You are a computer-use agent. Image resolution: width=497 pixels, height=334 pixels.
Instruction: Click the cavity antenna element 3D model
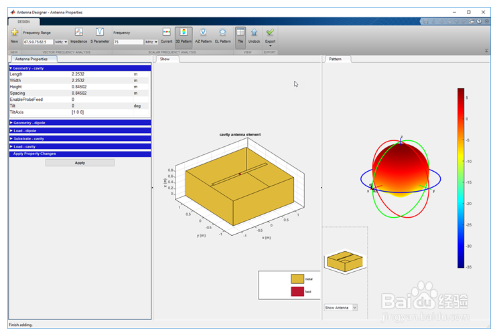click(240, 186)
